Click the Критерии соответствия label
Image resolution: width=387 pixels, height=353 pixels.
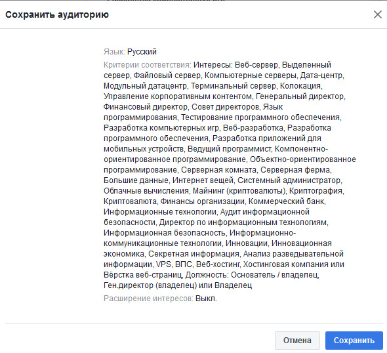tap(148, 65)
